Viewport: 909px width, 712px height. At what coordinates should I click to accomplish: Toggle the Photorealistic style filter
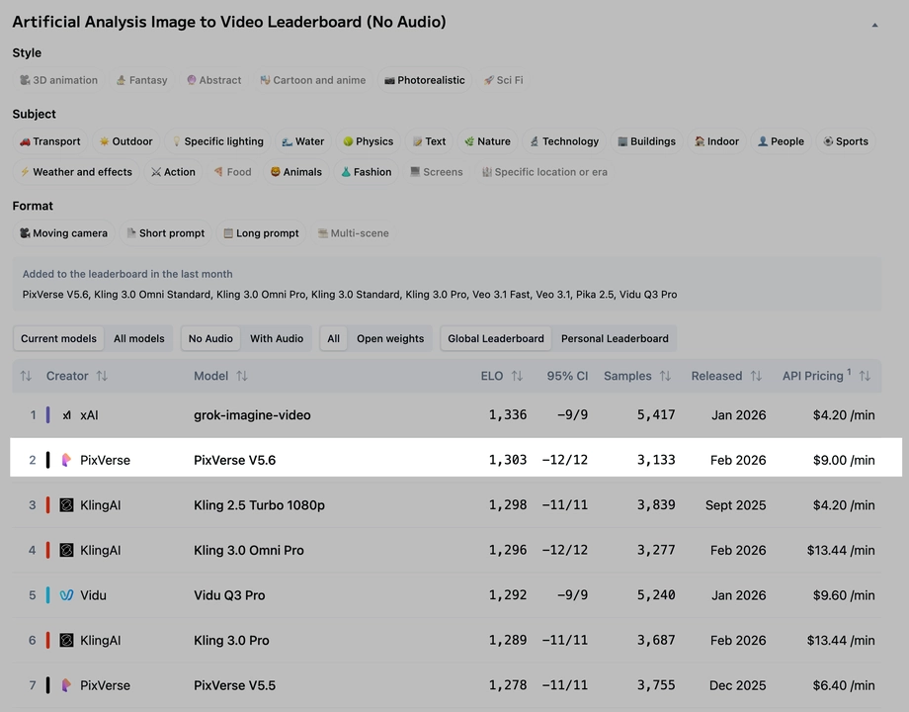coord(425,80)
